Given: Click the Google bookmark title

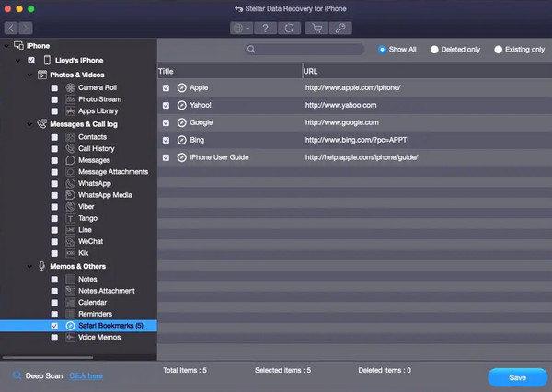Looking at the screenshot, I should click(201, 122).
